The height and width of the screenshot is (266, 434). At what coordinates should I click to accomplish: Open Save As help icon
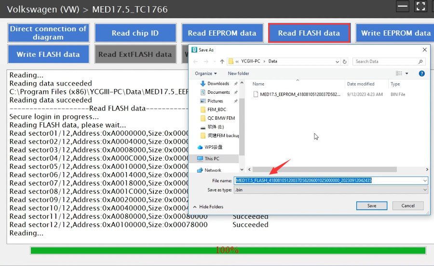click(421, 74)
